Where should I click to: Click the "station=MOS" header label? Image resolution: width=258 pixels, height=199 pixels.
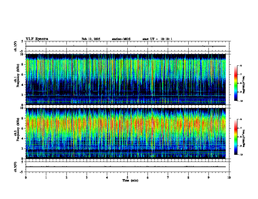121,39
